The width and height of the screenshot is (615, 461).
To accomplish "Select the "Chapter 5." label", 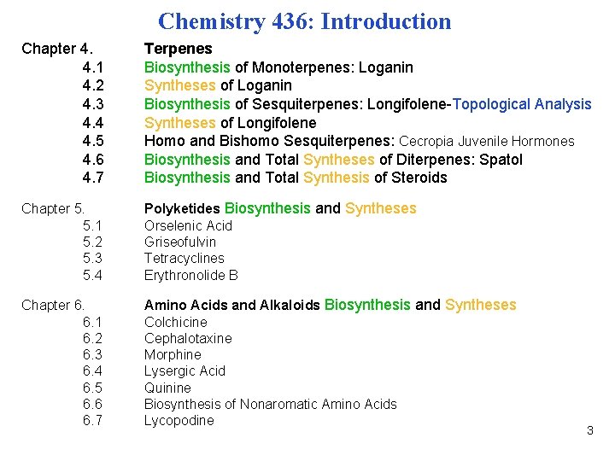I will coord(53,208).
